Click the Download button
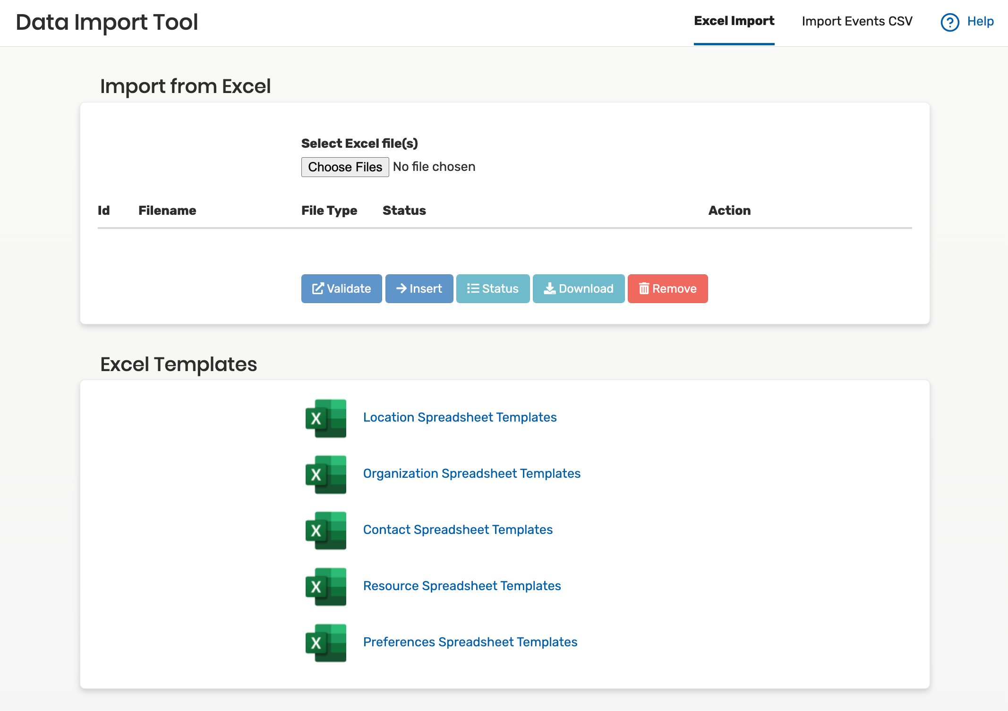The image size is (1008, 711). [579, 288]
